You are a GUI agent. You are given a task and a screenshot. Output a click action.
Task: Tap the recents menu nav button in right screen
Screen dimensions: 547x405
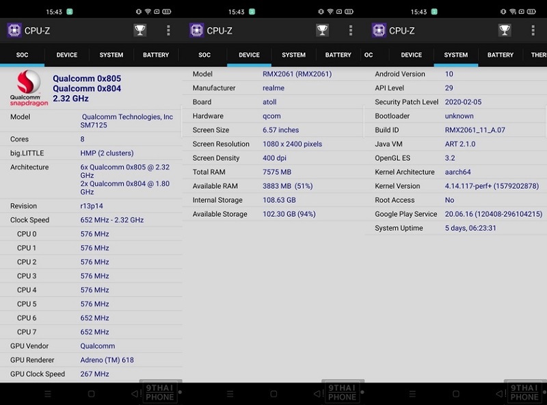tap(412, 394)
